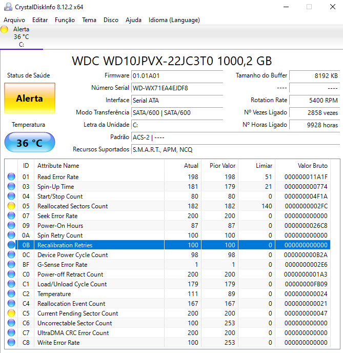This screenshot has height=353, width=343.
Task: Click the Recursos Suportados field
Action: (235, 150)
